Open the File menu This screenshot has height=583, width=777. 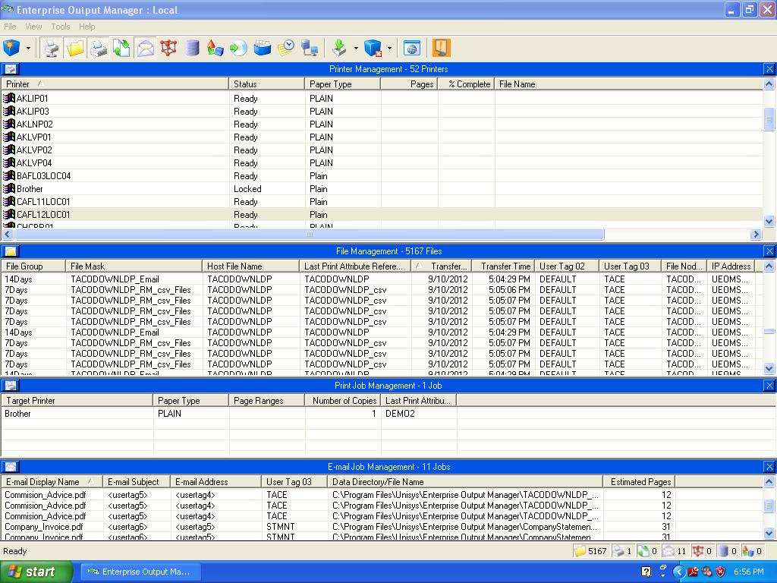[x=10, y=27]
